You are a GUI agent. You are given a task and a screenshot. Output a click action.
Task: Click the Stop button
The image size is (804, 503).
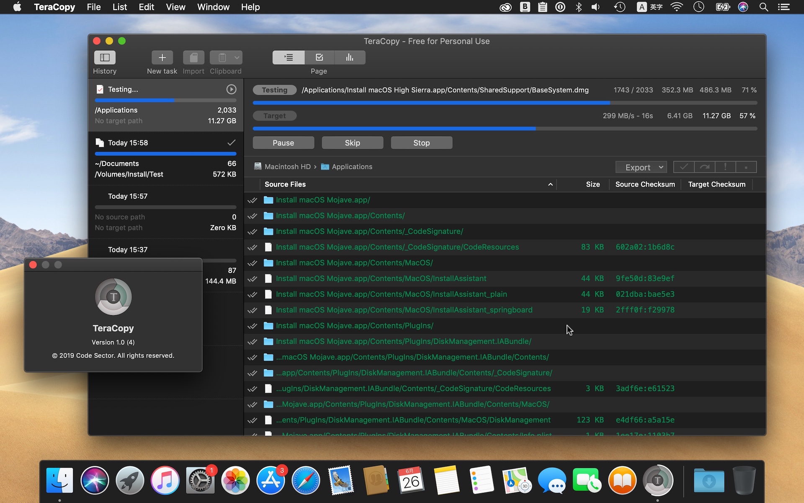pos(422,143)
